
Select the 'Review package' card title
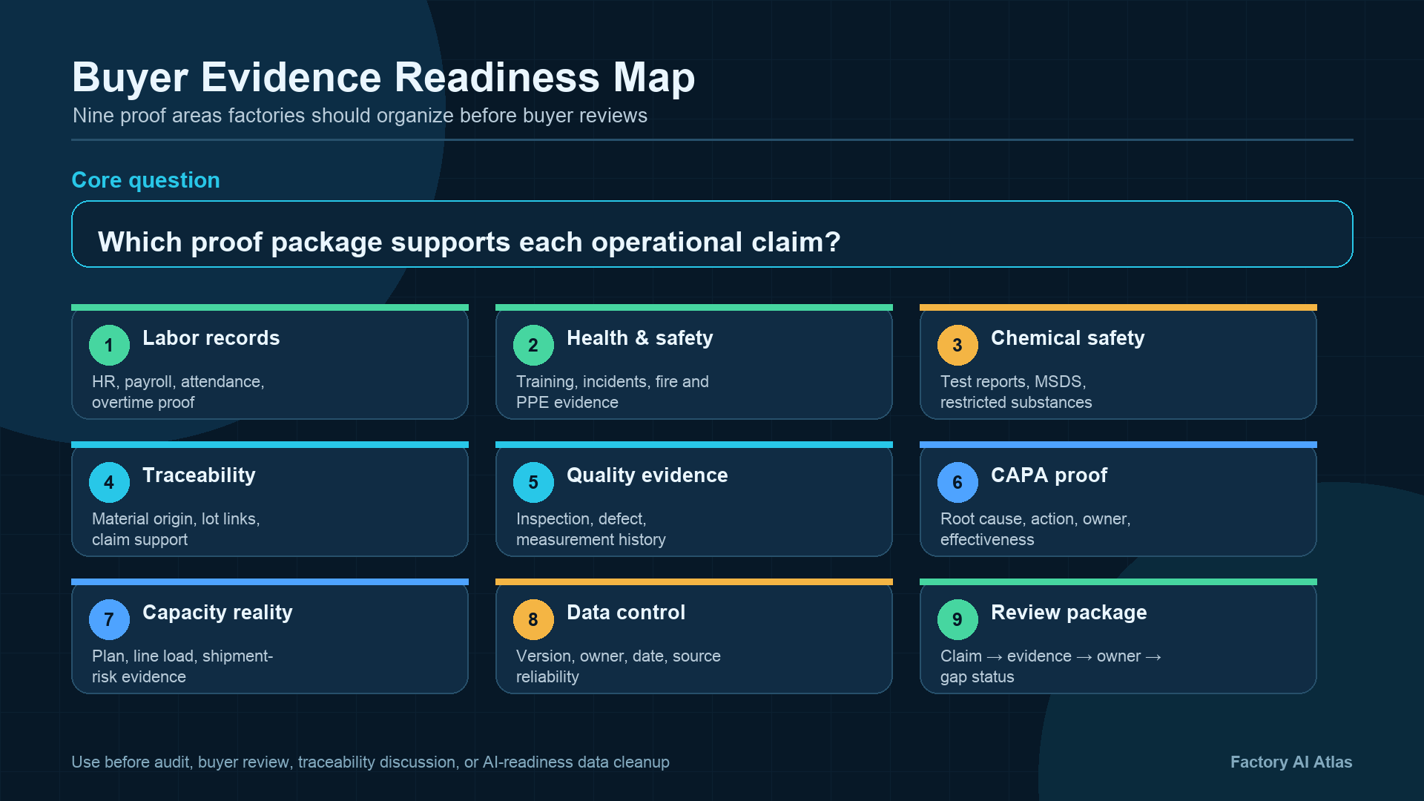coord(1069,613)
